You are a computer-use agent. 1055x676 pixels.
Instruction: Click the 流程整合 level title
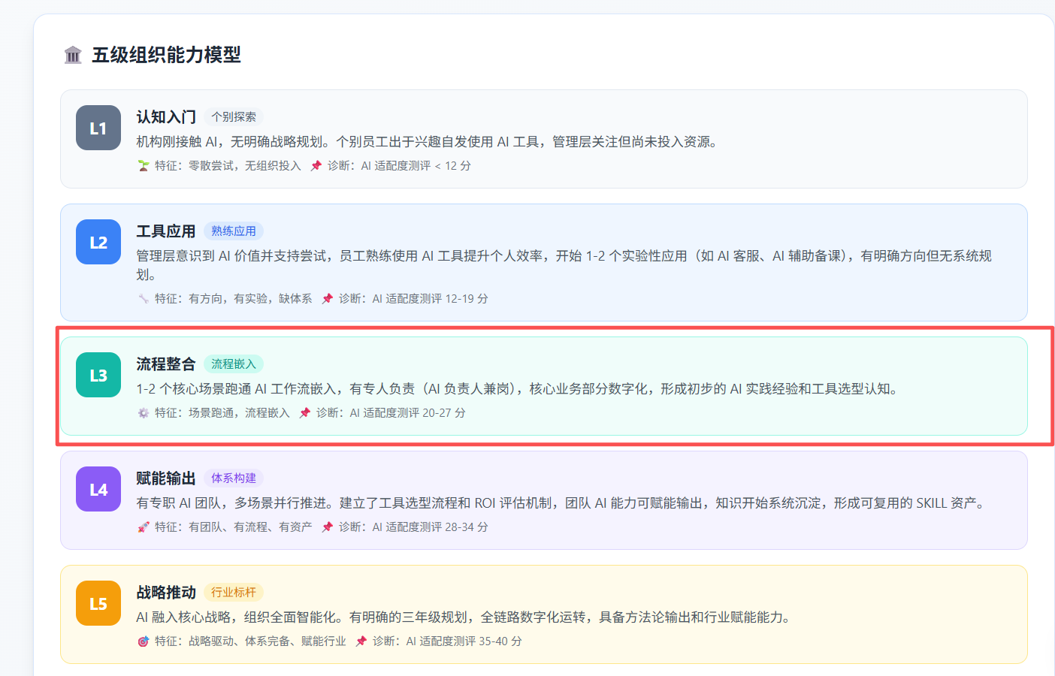tap(166, 364)
